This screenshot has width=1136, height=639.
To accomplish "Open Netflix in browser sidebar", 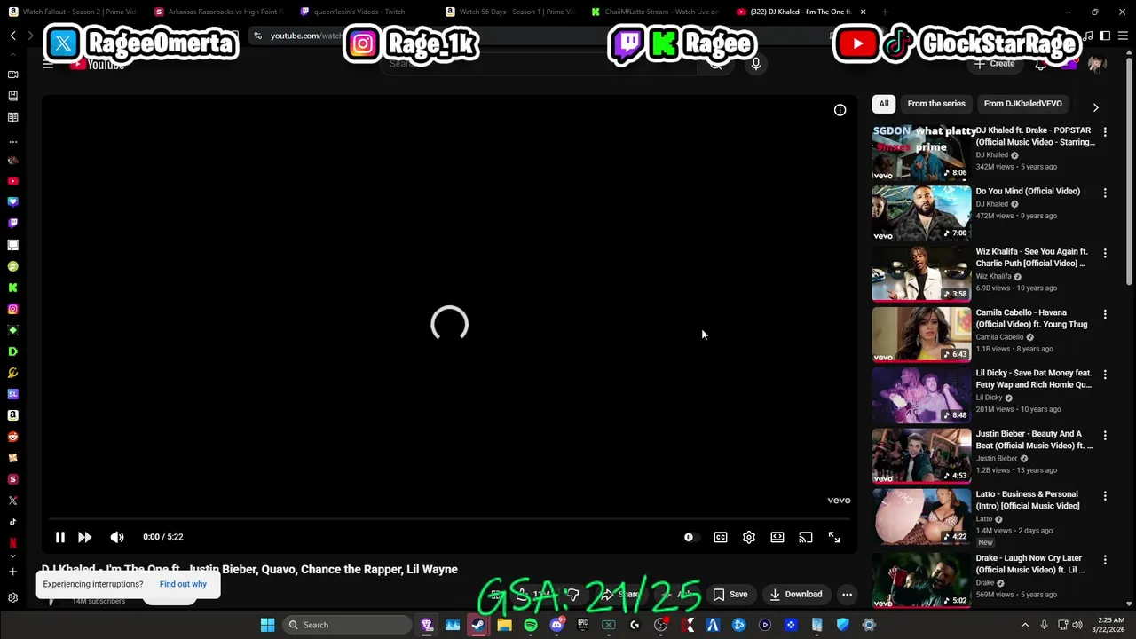I will coord(12,543).
